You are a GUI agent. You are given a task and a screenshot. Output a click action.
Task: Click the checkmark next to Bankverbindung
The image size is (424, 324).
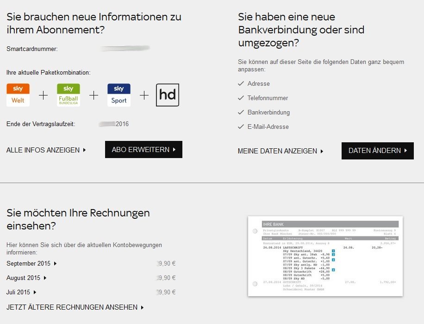pyautogui.click(x=241, y=112)
